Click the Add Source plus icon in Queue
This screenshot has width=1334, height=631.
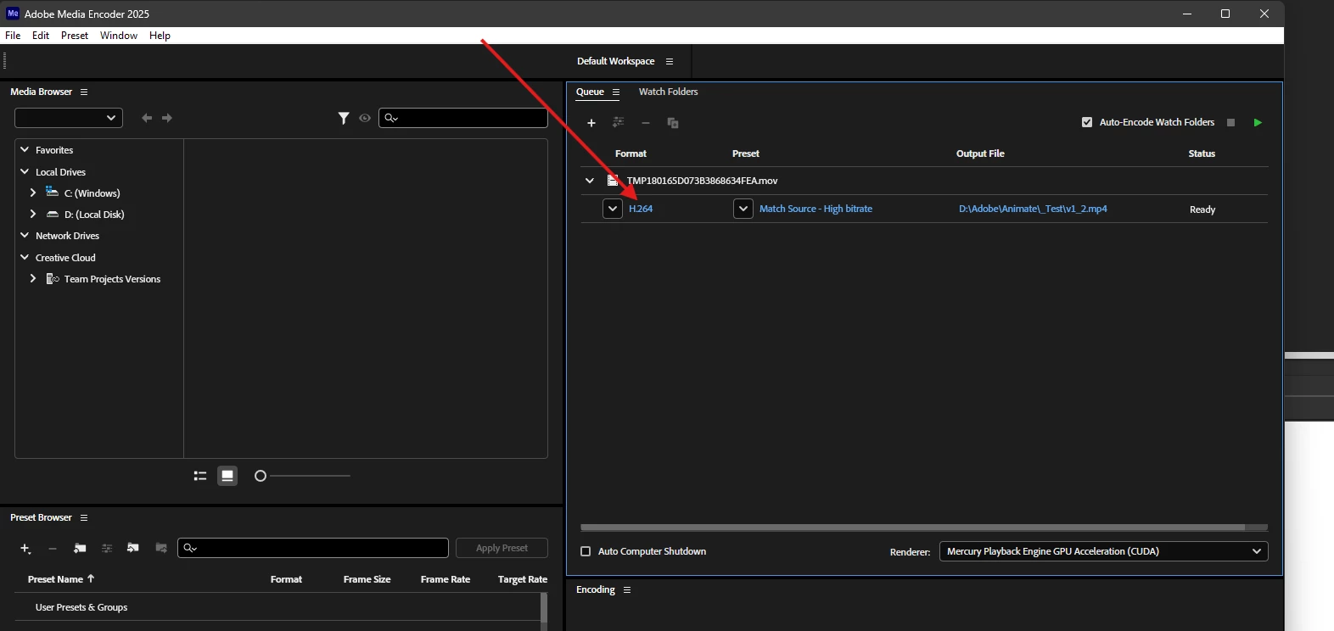coord(591,123)
